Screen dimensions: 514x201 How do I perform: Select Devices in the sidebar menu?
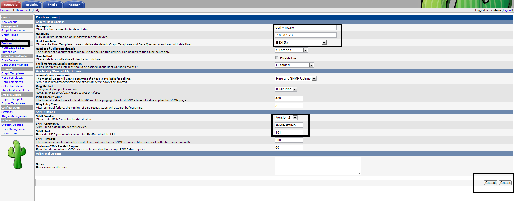point(6,43)
